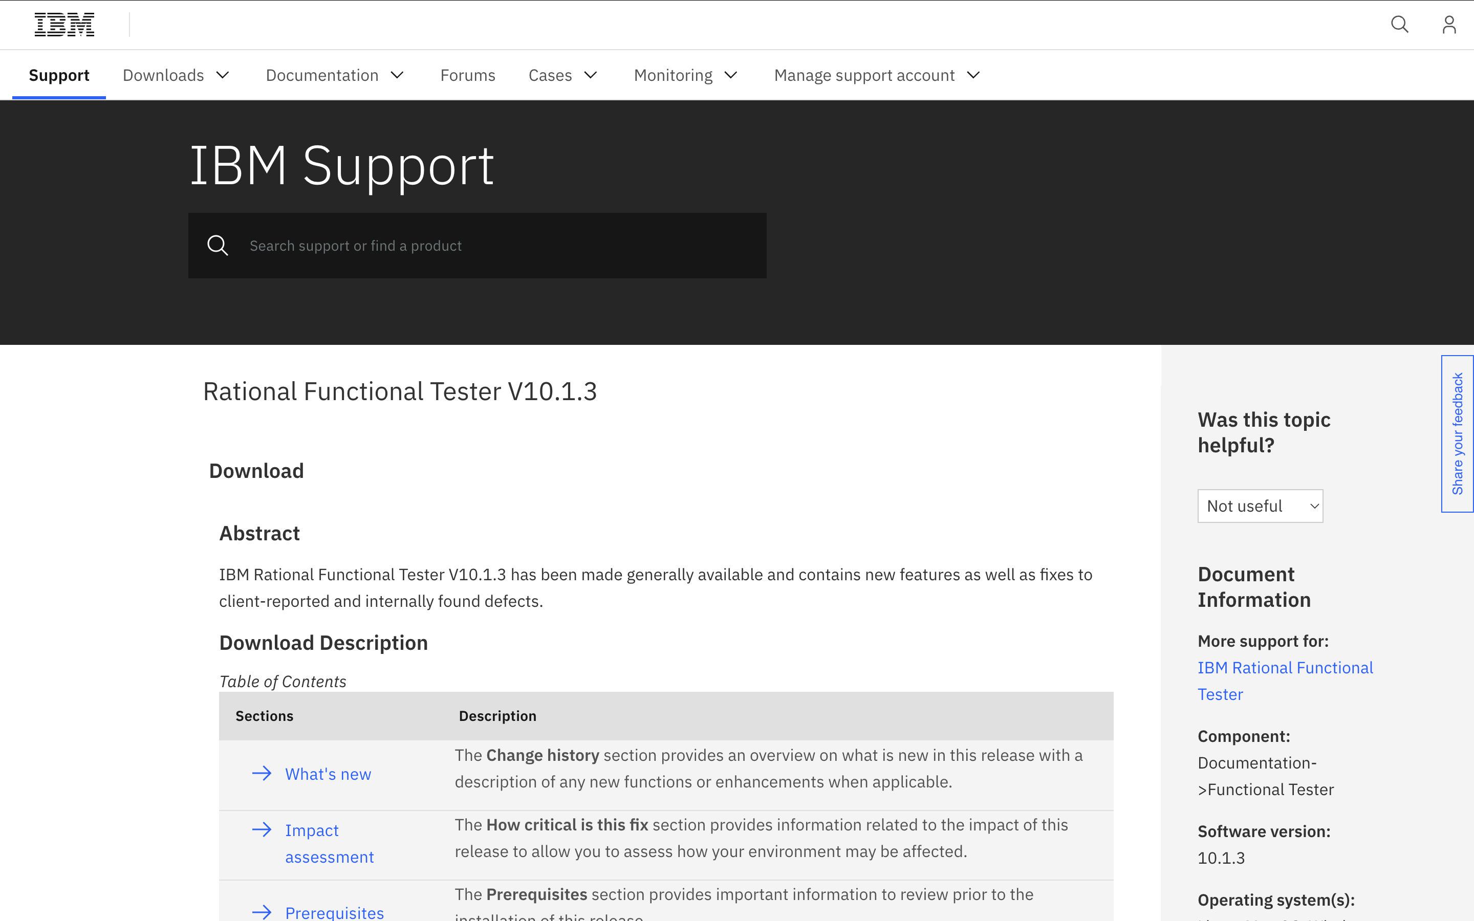Click the arrow icon beside Prerequisites
Viewport: 1474px width, 921px height.
[262, 912]
